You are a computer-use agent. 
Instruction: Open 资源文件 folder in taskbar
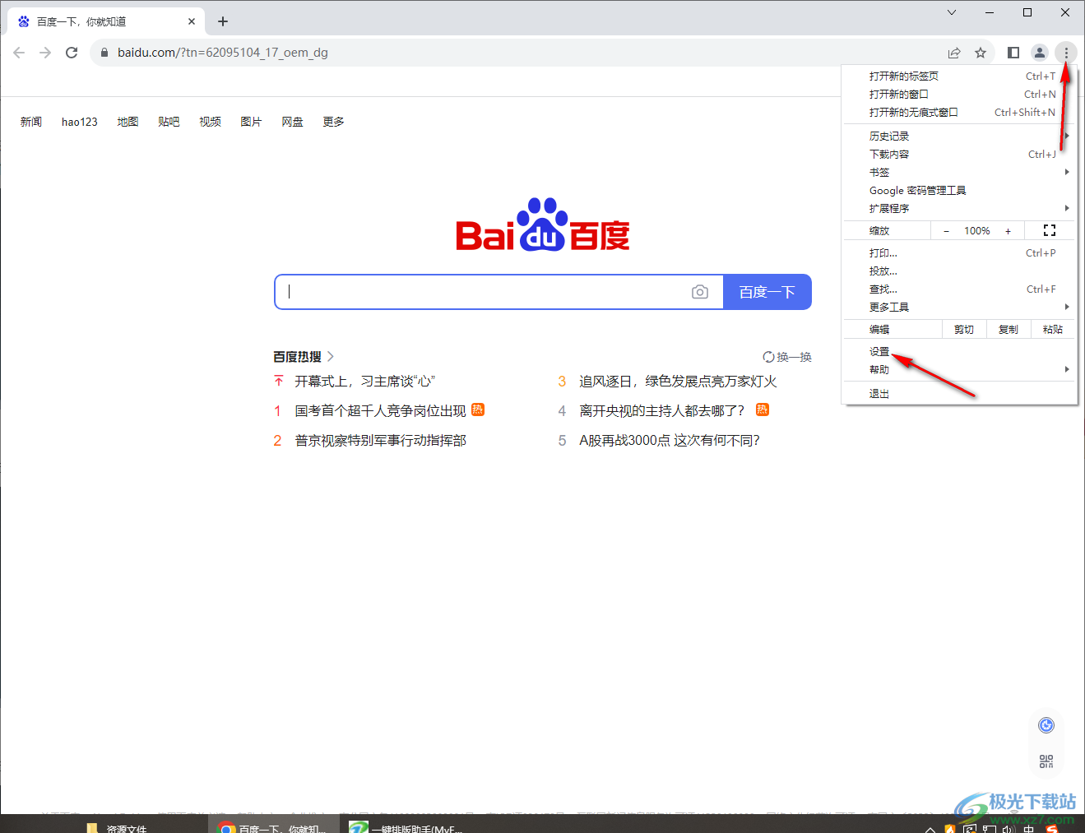117,827
